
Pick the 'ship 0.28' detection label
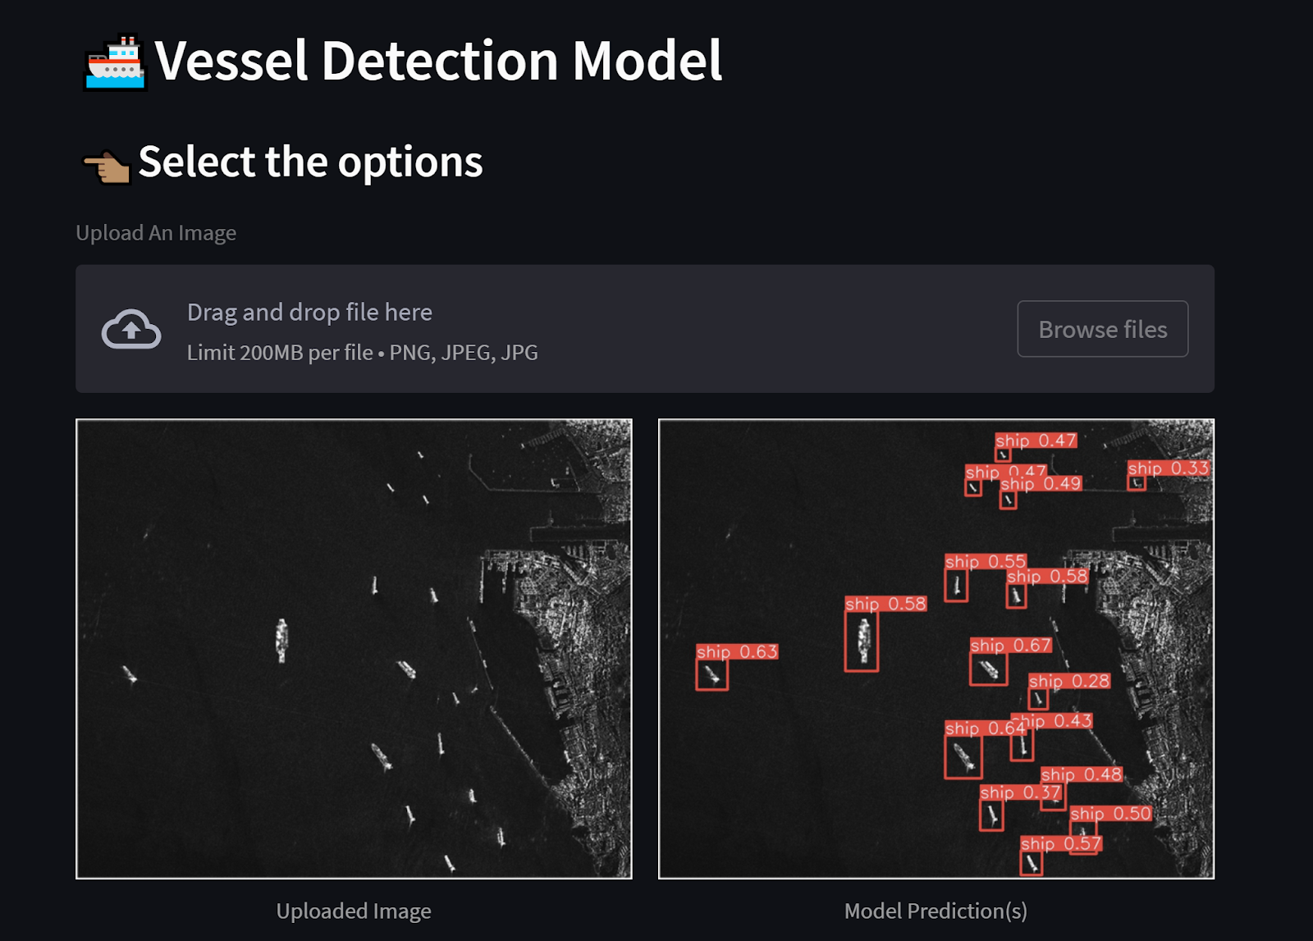[x=1069, y=682]
